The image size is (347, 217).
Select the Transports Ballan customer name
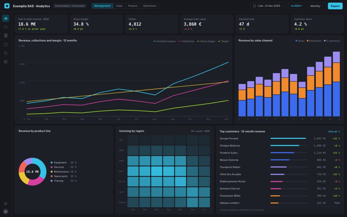coord(230,167)
